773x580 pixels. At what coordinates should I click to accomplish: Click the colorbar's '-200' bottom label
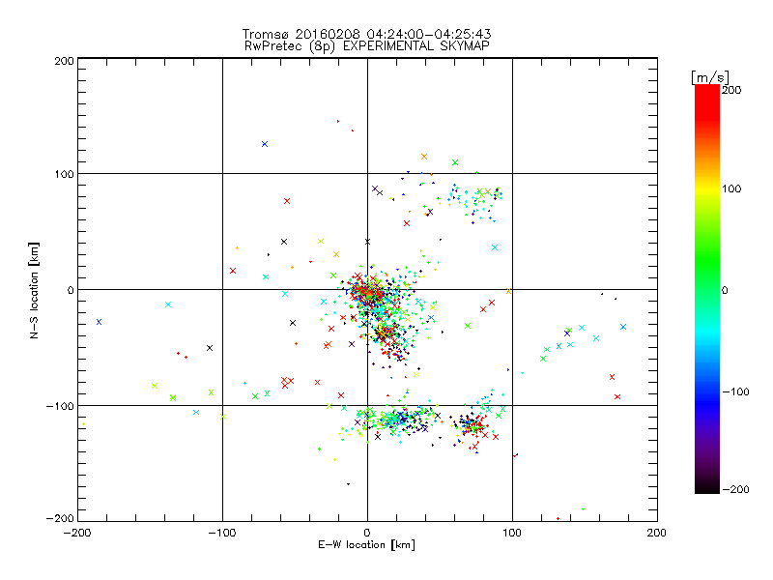point(735,489)
